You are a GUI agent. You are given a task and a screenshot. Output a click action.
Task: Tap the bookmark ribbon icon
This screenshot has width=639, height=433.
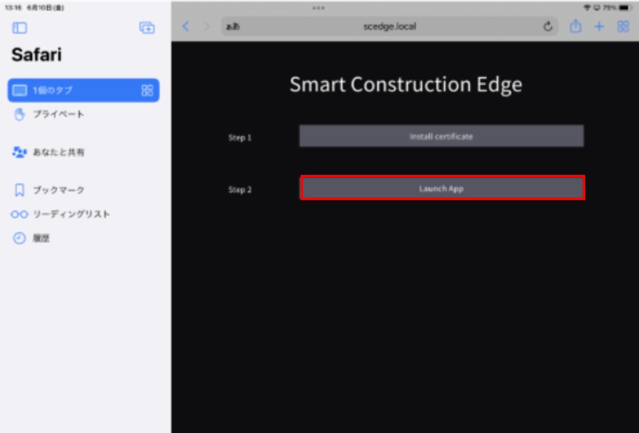coord(19,190)
